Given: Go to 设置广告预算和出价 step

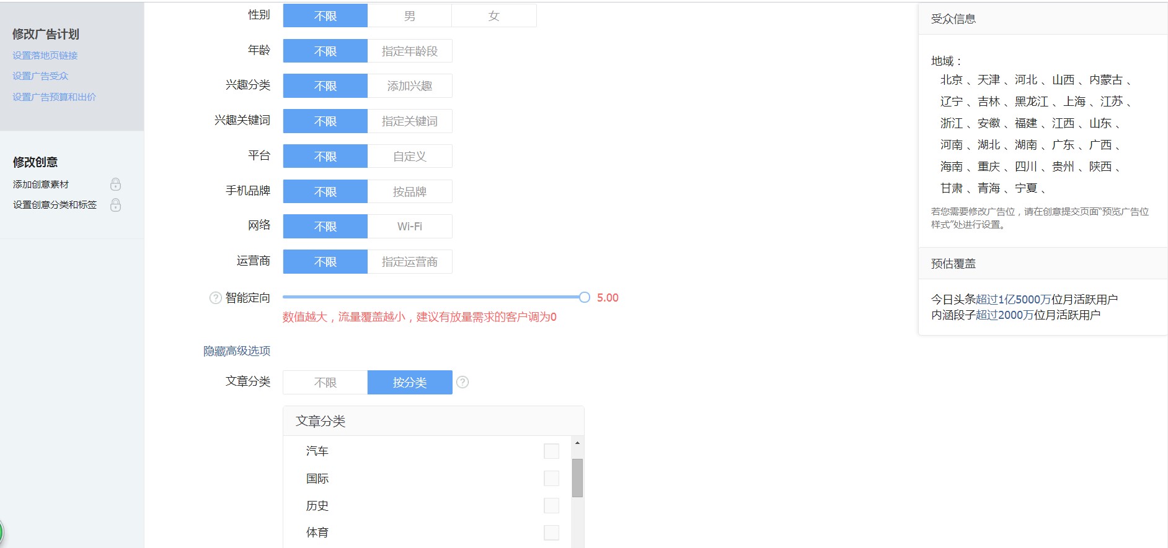Looking at the screenshot, I should tap(55, 97).
